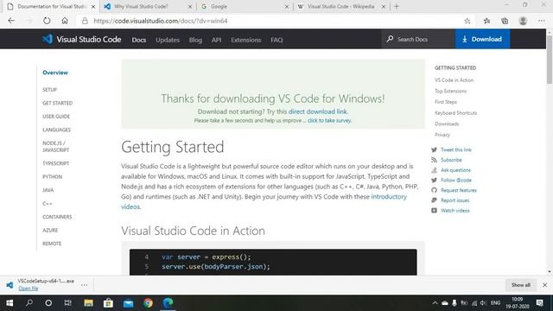Select Overview in docs sidebar
553x311 pixels.
point(55,73)
